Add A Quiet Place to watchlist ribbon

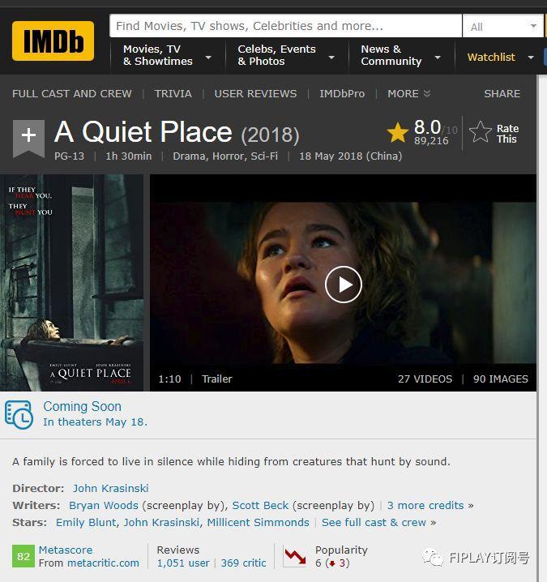(x=28, y=138)
